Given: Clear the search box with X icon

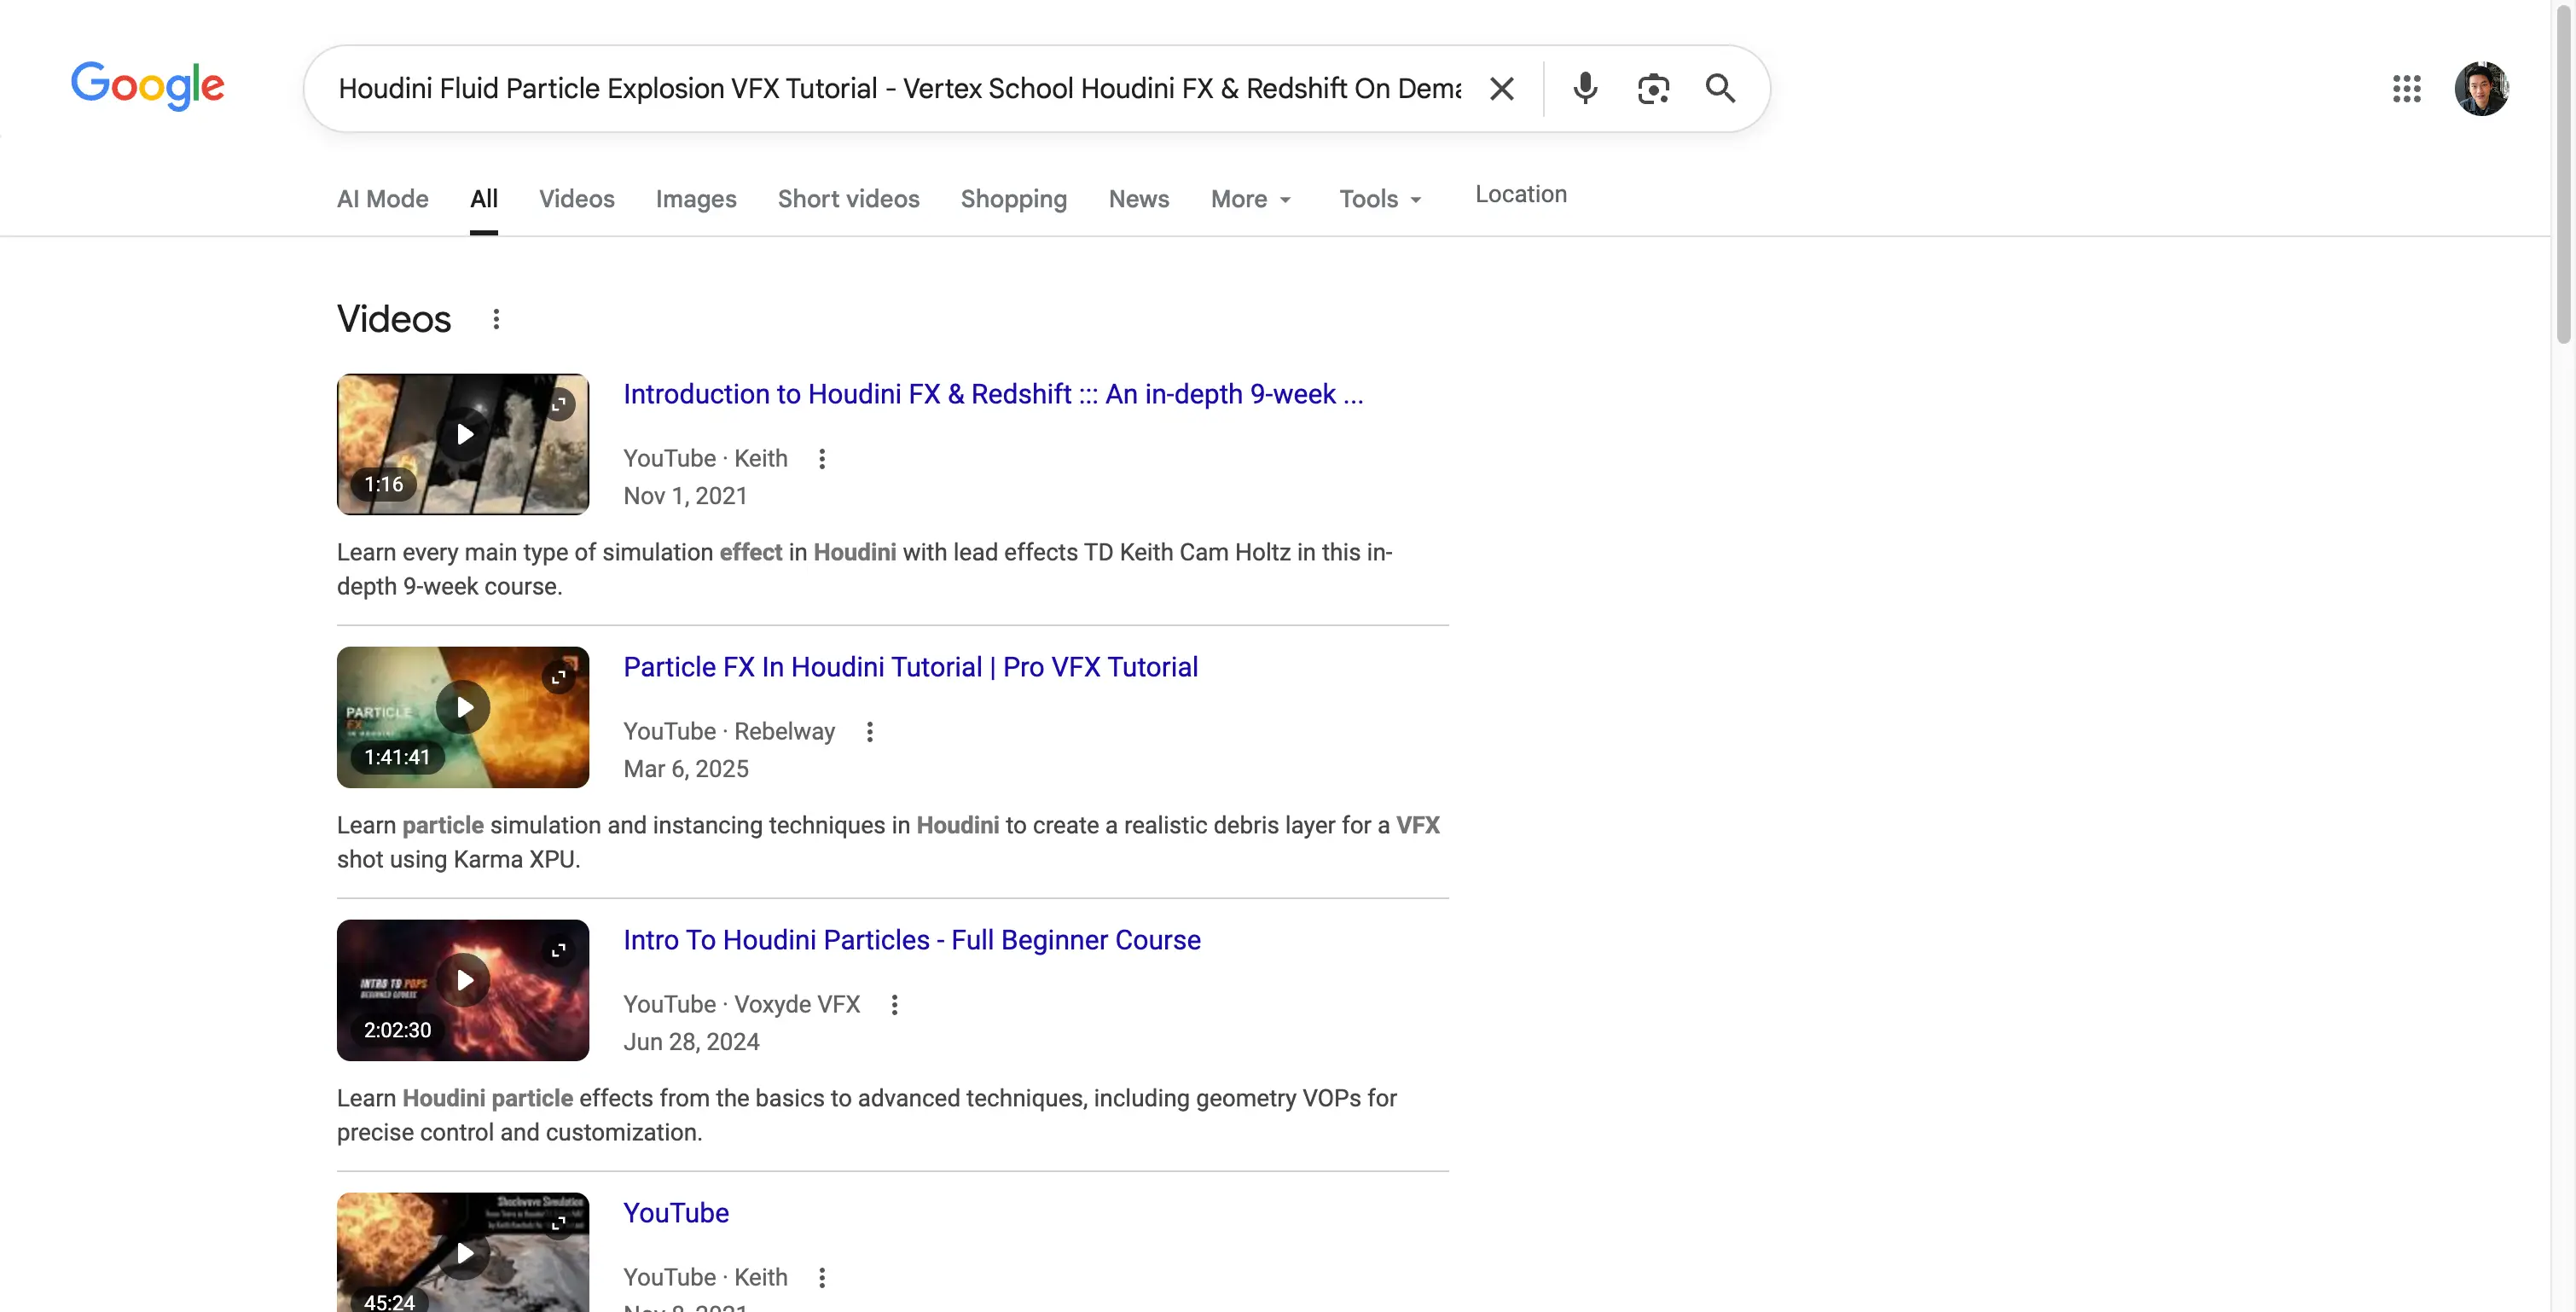Looking at the screenshot, I should (x=1501, y=89).
